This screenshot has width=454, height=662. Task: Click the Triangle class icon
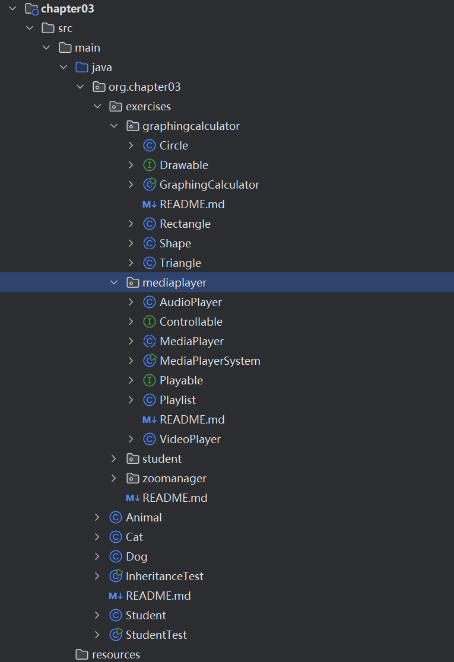coord(150,263)
